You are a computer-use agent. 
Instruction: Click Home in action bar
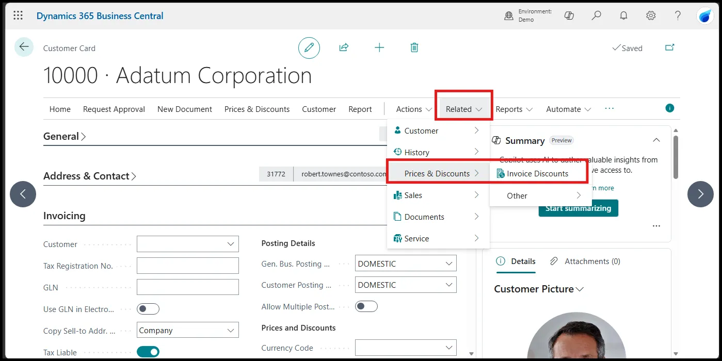pos(60,109)
